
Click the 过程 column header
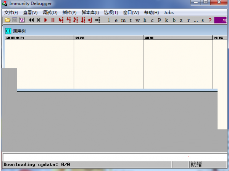point(108,38)
